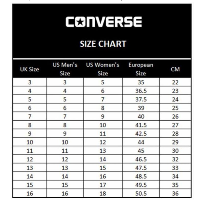This screenshot has height=204, width=204.
Task: Click the SIZE CHART title
Action: click(103, 44)
